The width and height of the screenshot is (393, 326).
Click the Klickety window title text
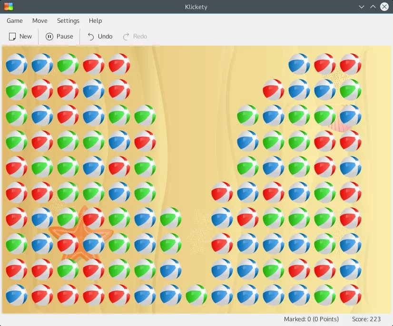click(x=196, y=7)
